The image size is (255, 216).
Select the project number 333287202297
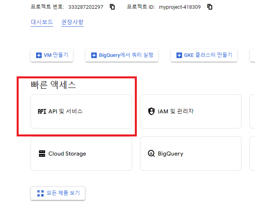tap(86, 7)
